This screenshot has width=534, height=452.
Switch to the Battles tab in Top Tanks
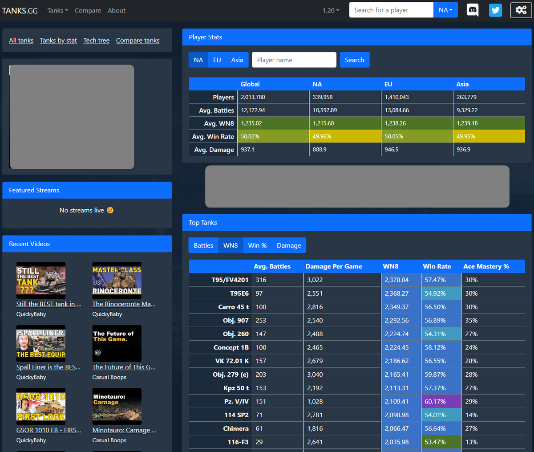pos(203,245)
